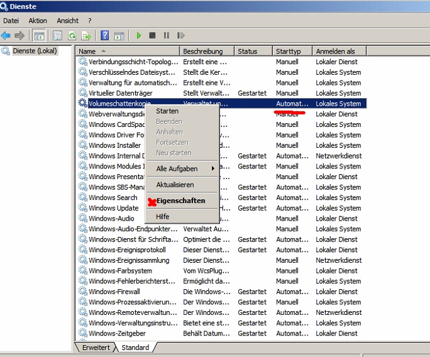Open the Aktion menu
The image size is (430, 357).
pyautogui.click(x=38, y=21)
